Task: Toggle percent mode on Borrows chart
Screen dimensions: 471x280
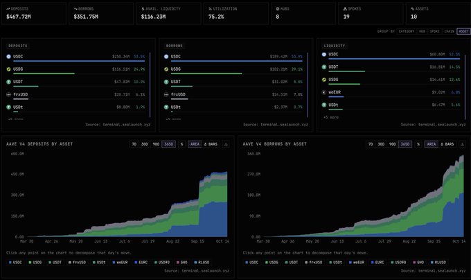Action: (418, 144)
